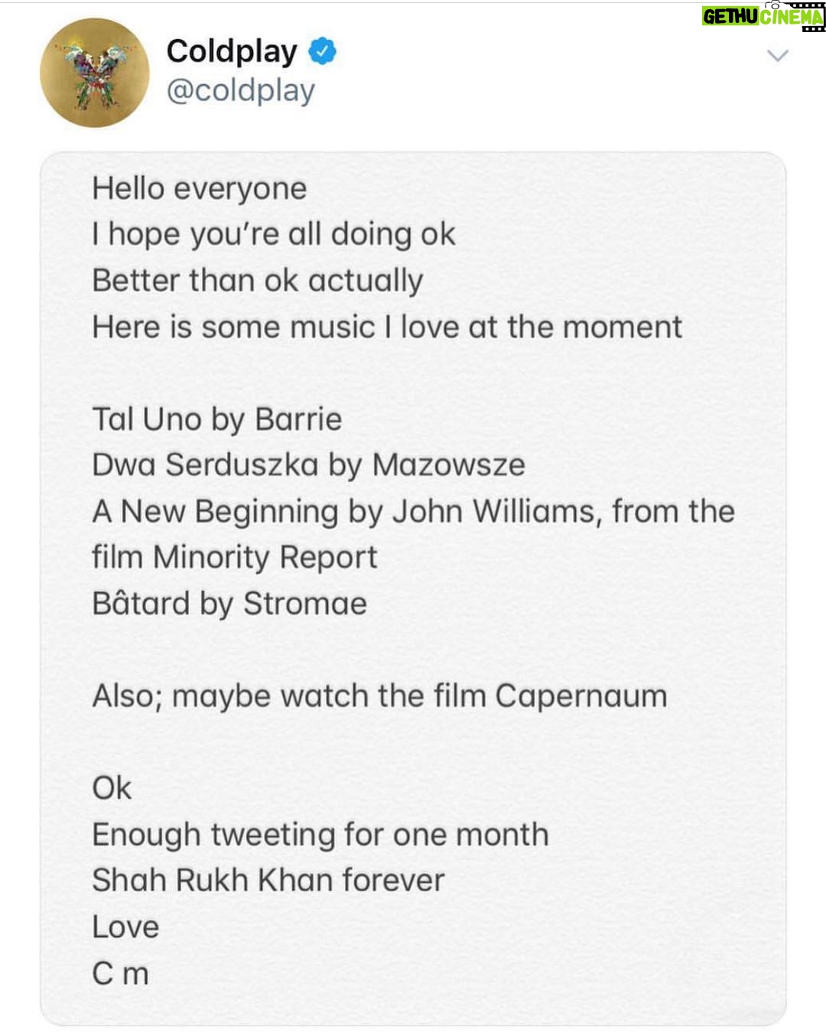
Task: Click the Gethu Cinema watermark logo
Action: [x=763, y=16]
